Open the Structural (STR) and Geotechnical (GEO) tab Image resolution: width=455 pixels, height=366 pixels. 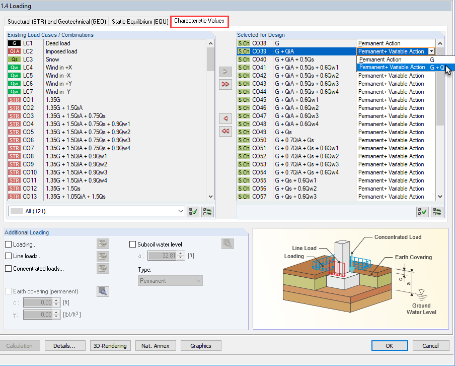click(x=55, y=22)
